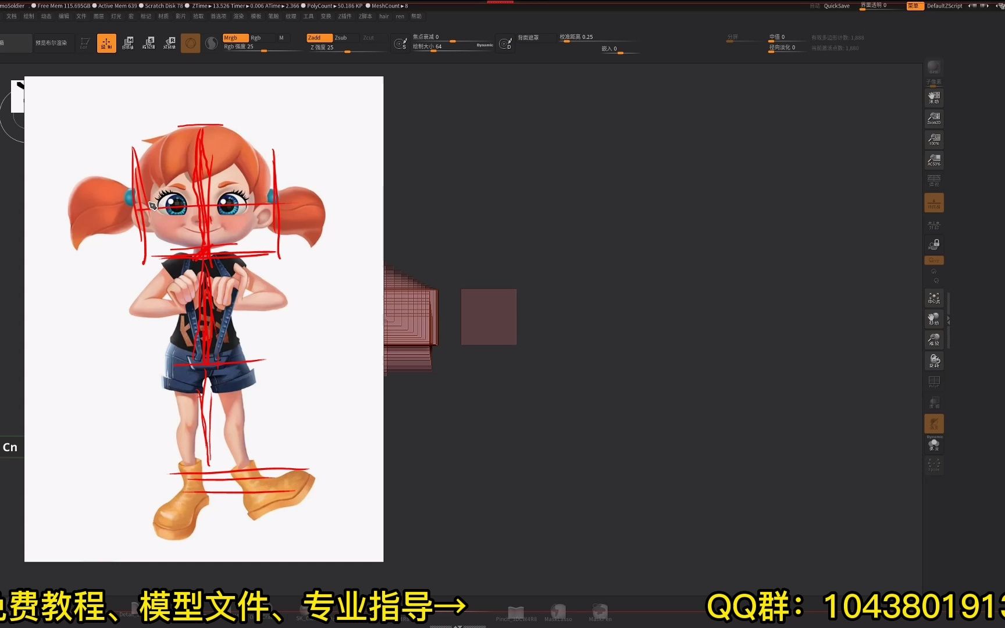Adjust the Rgb 强度 intensity slider

point(263,47)
